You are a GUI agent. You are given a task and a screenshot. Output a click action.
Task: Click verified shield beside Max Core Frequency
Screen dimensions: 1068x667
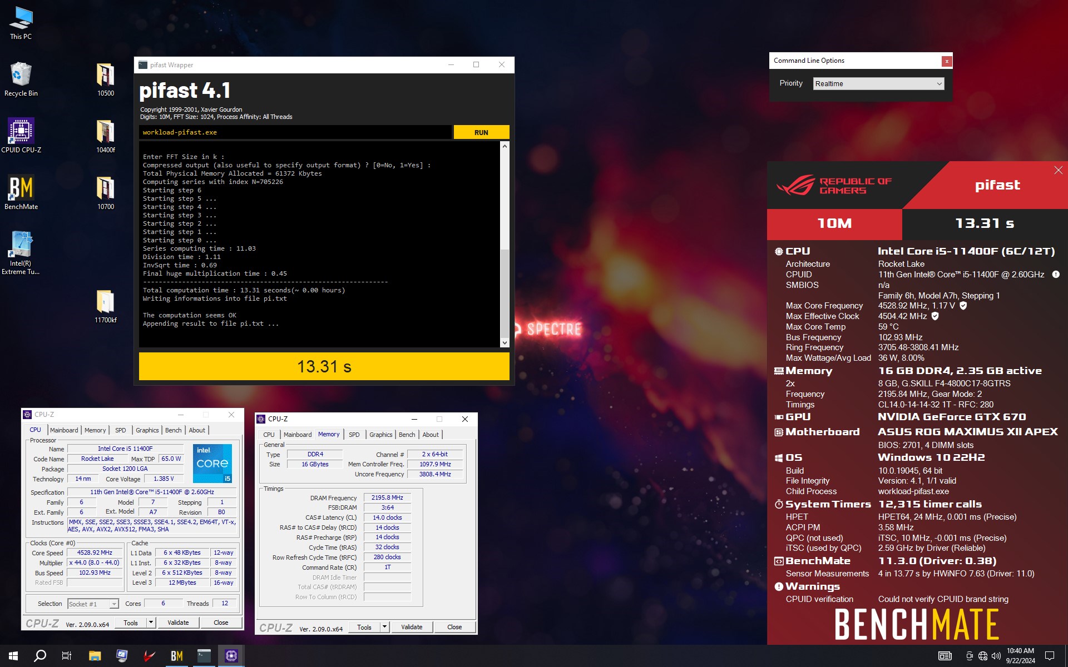point(963,306)
